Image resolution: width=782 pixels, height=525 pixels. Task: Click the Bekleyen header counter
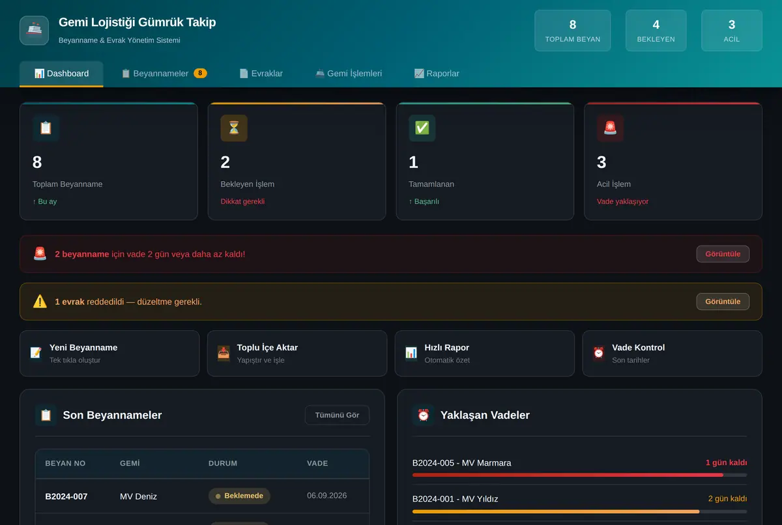click(656, 31)
